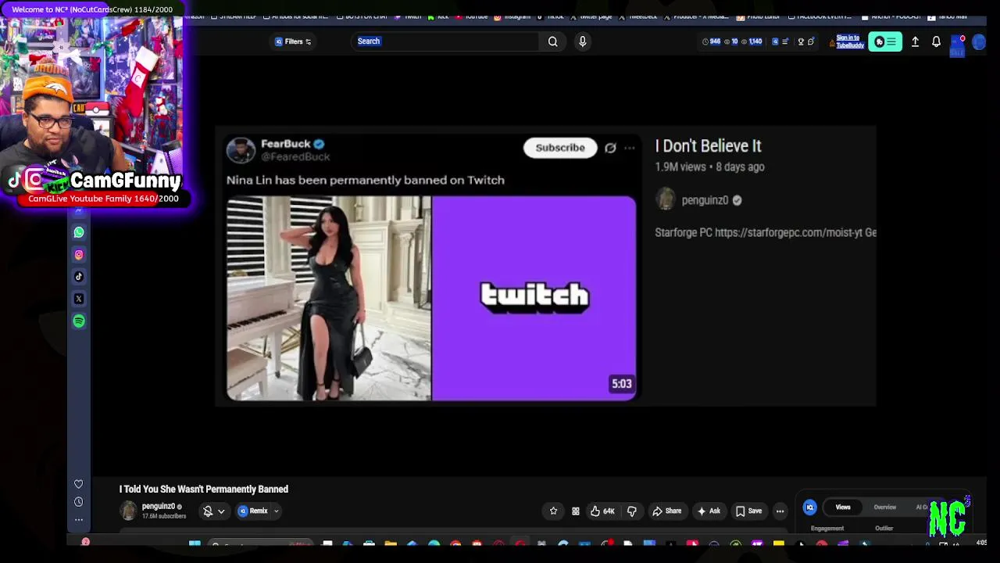Dislike the video
The image size is (1000, 563).
[x=631, y=511]
